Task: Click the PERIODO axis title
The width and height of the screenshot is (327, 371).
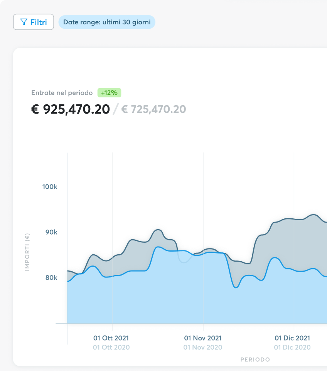Action: click(x=255, y=359)
